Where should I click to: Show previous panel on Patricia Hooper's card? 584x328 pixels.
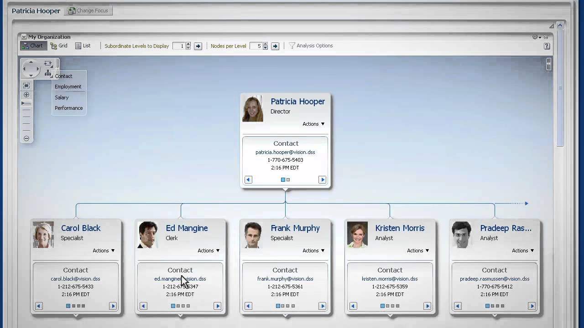[x=248, y=179]
